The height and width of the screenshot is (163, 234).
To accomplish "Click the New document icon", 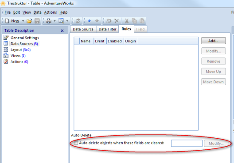I will (7, 21).
